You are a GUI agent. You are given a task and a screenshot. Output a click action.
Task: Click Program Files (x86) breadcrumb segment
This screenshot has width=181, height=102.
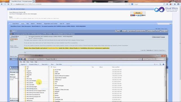(51, 59)
